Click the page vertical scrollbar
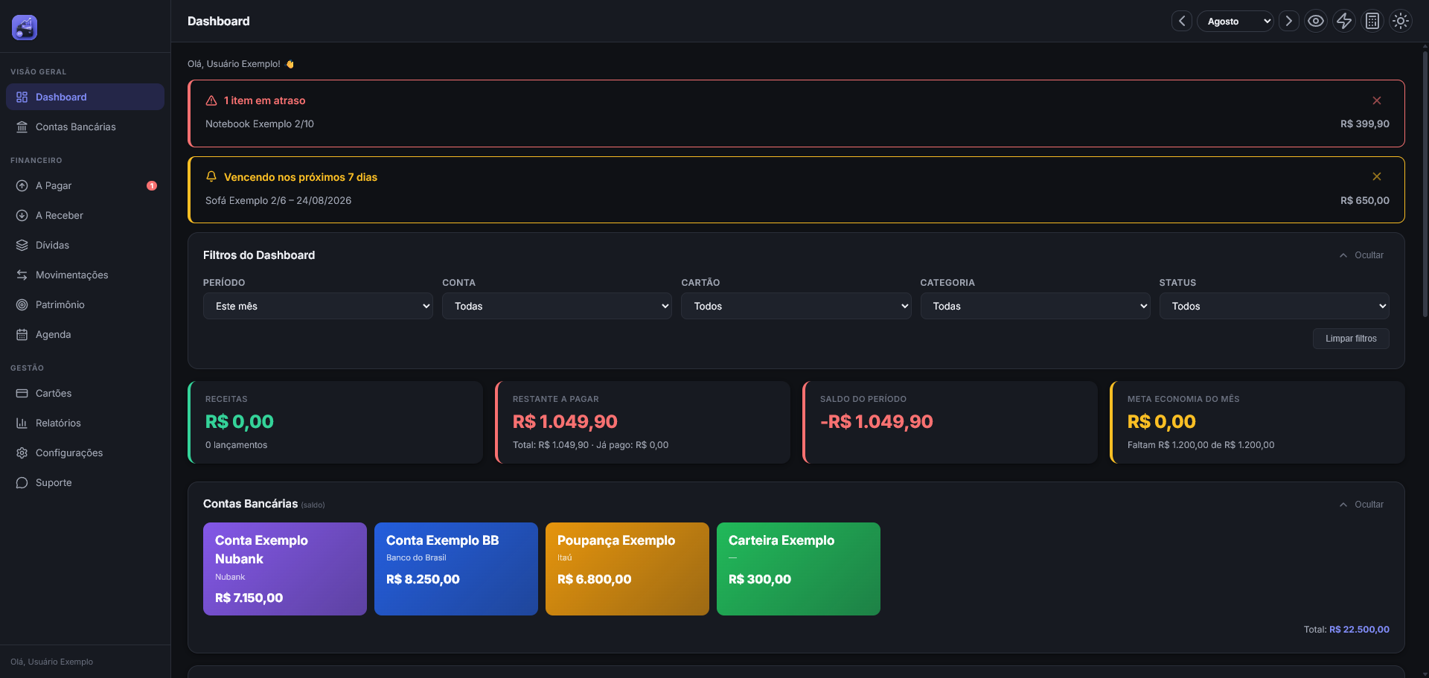Screen dimensions: 1429x678 pyautogui.click(x=1425, y=184)
